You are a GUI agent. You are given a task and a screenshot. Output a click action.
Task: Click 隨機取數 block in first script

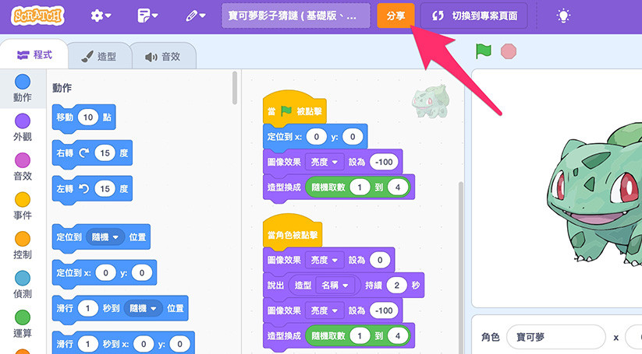[358, 188]
